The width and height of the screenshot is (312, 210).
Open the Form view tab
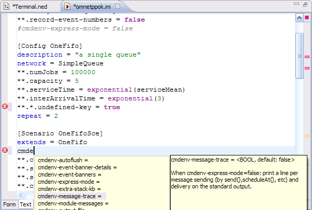tap(9, 204)
